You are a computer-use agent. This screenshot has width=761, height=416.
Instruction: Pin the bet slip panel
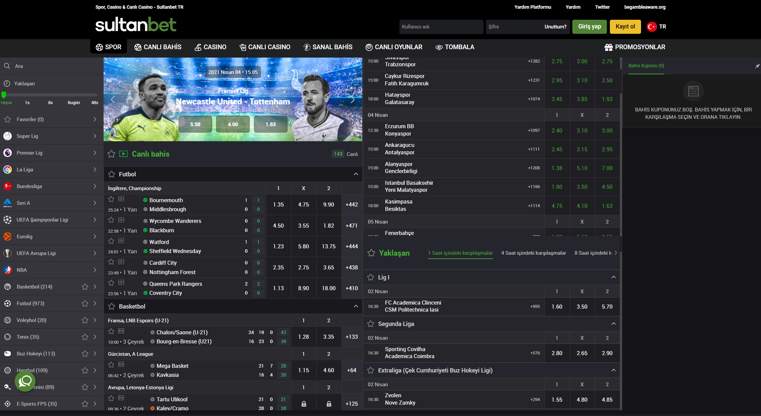point(757,66)
